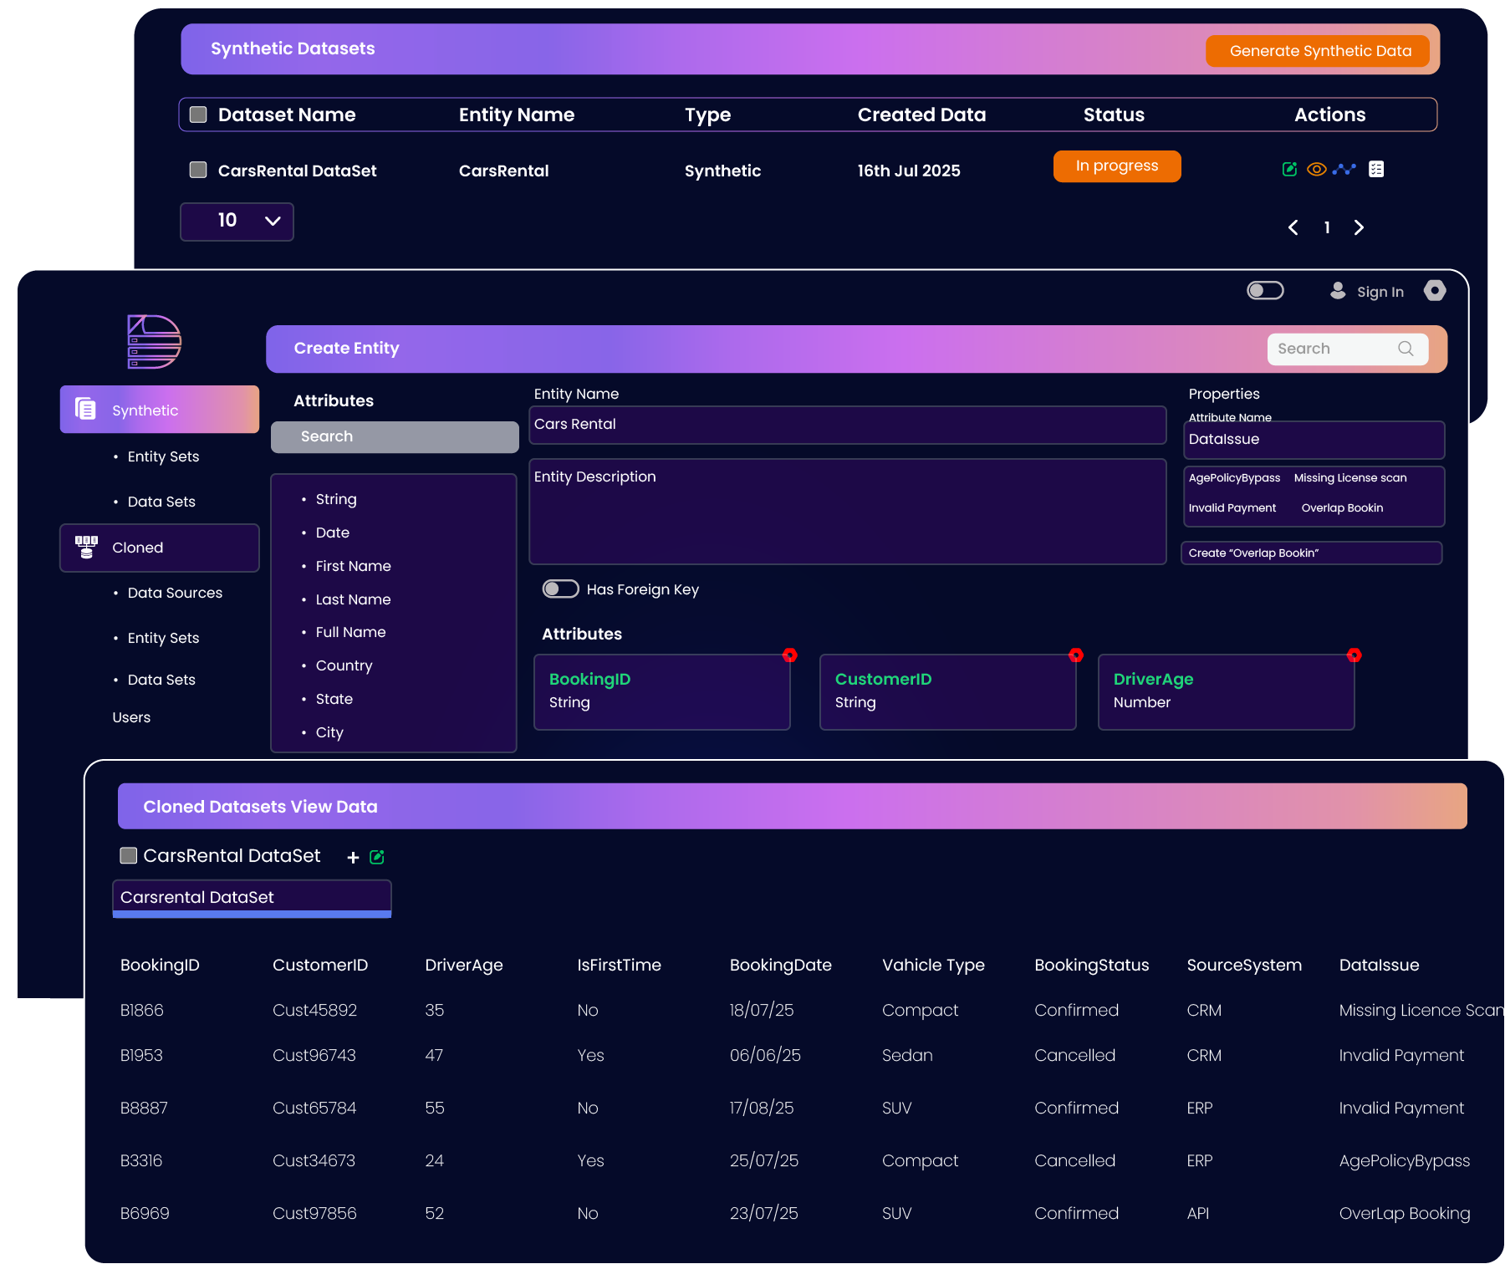
Task: Click the magnifier icon in Create Entity search
Action: 1406,349
